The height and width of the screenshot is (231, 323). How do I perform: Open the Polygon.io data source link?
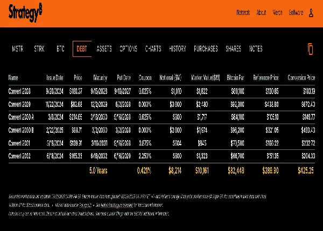pos(85,205)
